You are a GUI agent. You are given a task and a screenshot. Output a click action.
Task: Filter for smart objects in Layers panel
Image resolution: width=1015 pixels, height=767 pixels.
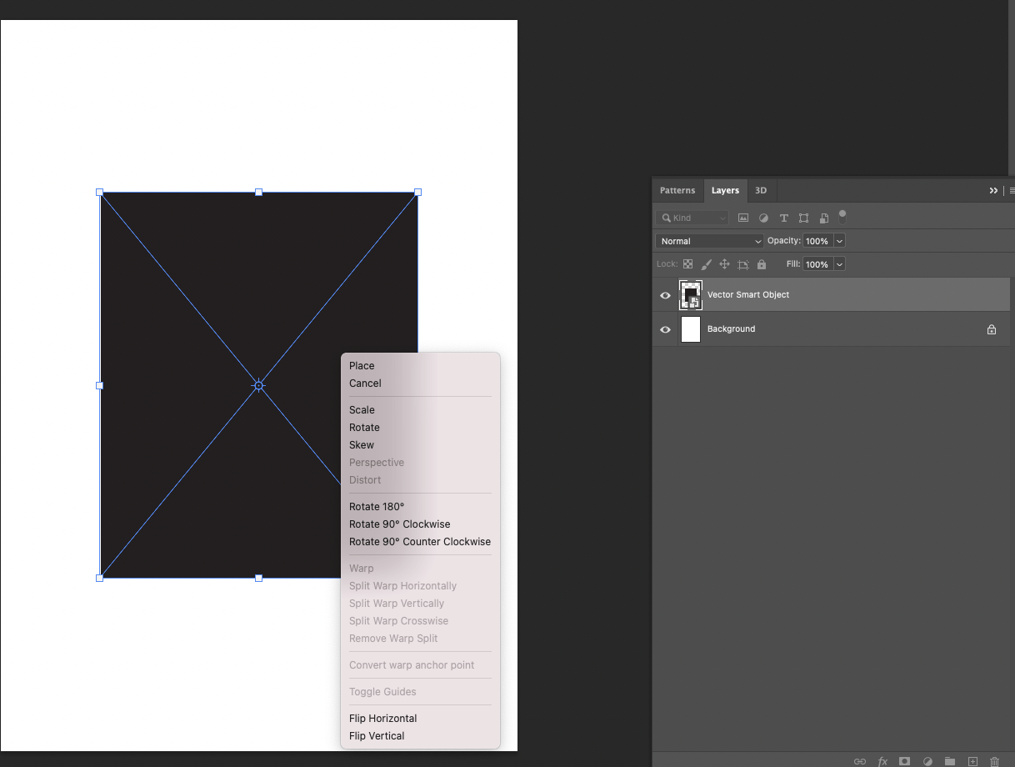tap(824, 218)
